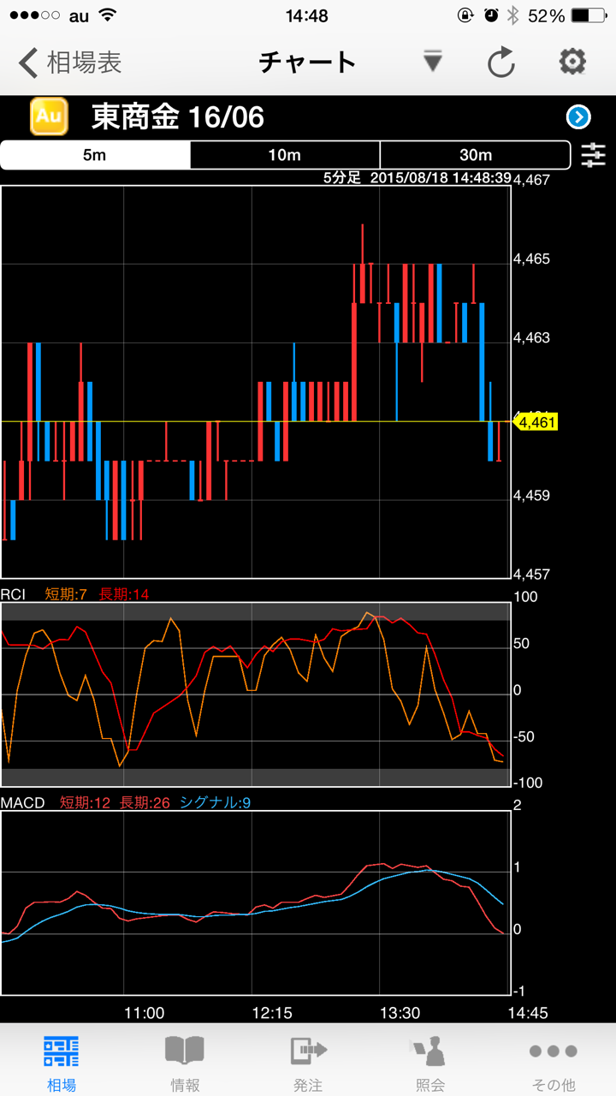Open the その他 more options tab
616x1096 pixels.
click(x=553, y=1062)
